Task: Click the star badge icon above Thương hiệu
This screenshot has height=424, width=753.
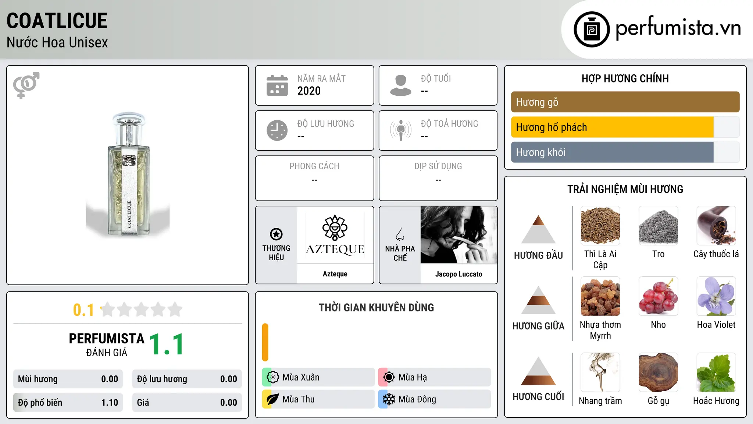Action: [276, 234]
